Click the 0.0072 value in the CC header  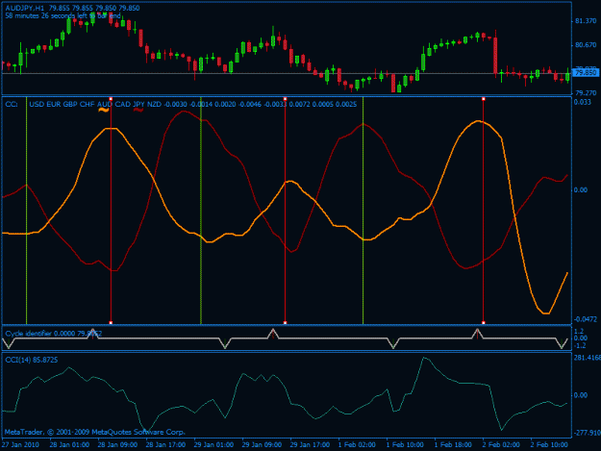pos(299,104)
